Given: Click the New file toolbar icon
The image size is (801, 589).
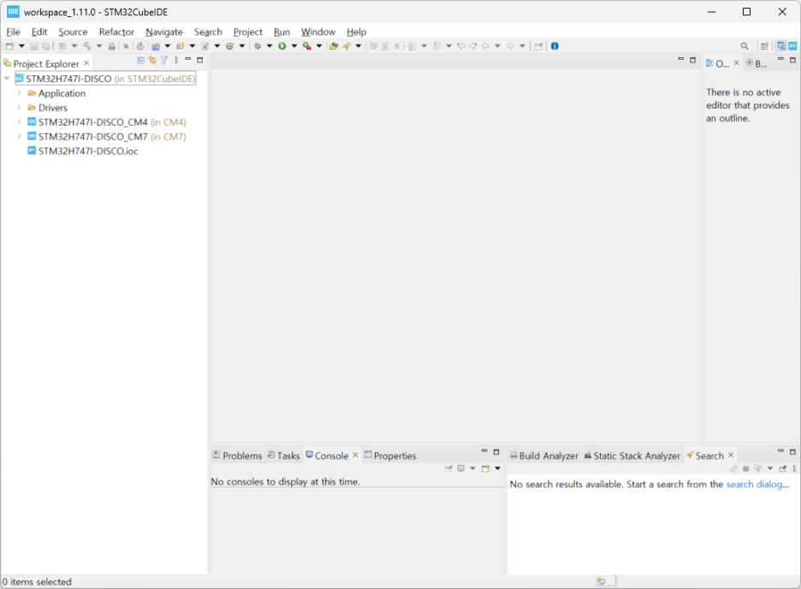Looking at the screenshot, I should click(9, 46).
